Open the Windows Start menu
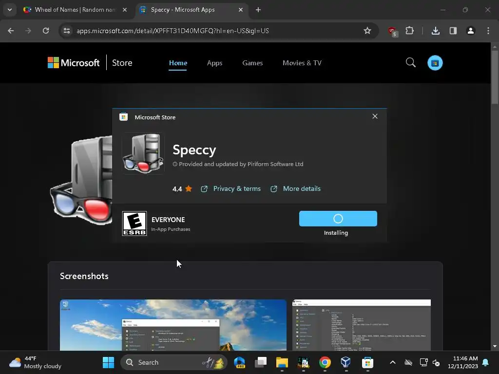499x374 pixels. 108,362
